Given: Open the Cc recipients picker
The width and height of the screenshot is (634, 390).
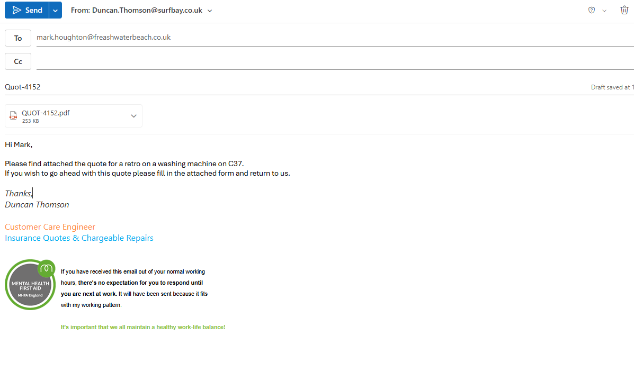Looking at the screenshot, I should [18, 61].
